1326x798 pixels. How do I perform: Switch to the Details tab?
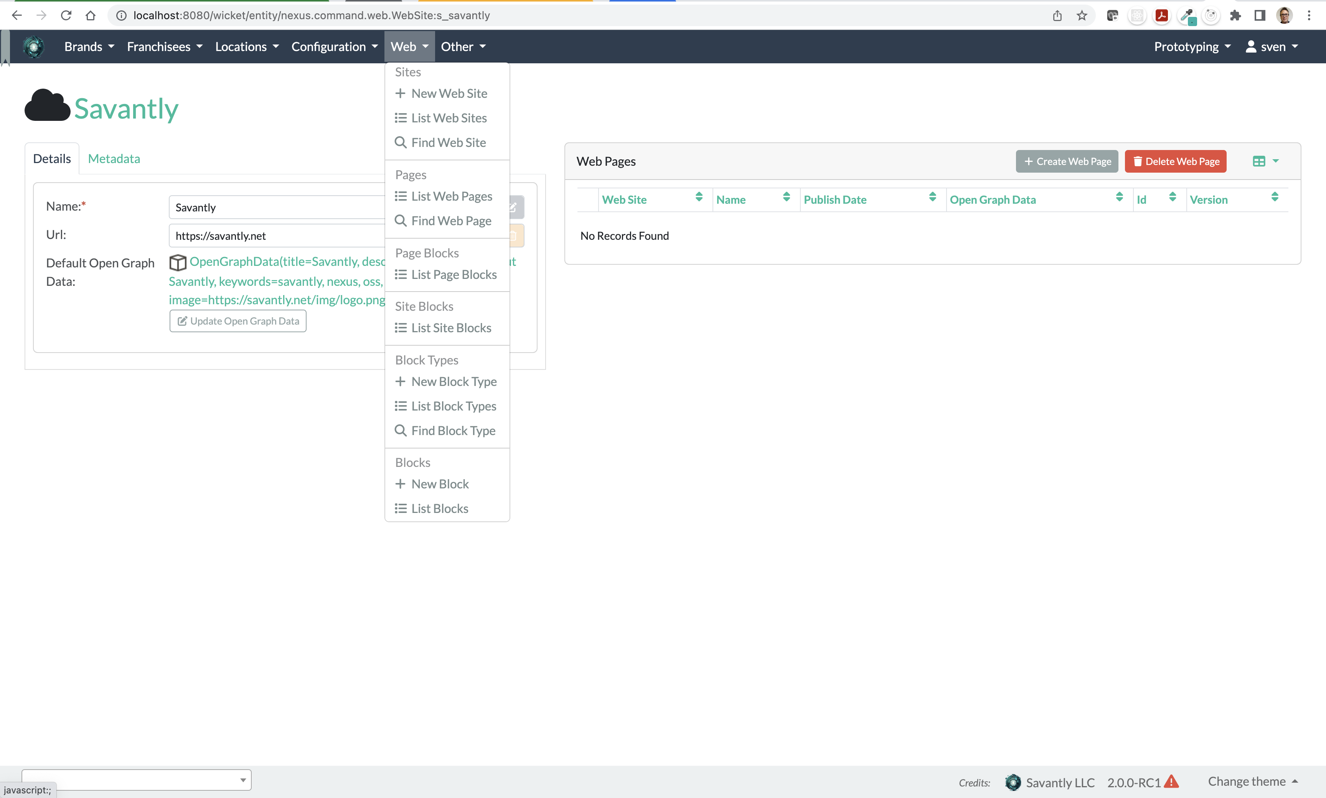(52, 158)
